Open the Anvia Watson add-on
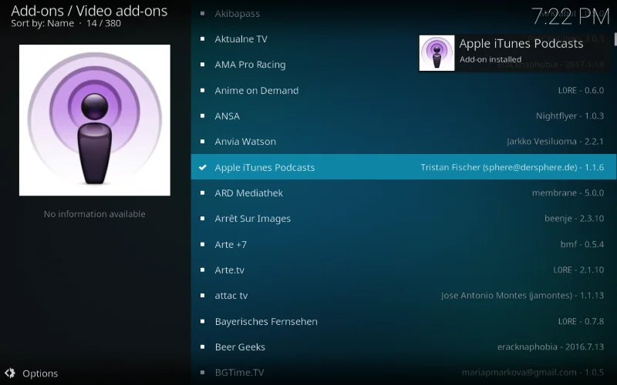This screenshot has height=385, width=617. (x=403, y=142)
